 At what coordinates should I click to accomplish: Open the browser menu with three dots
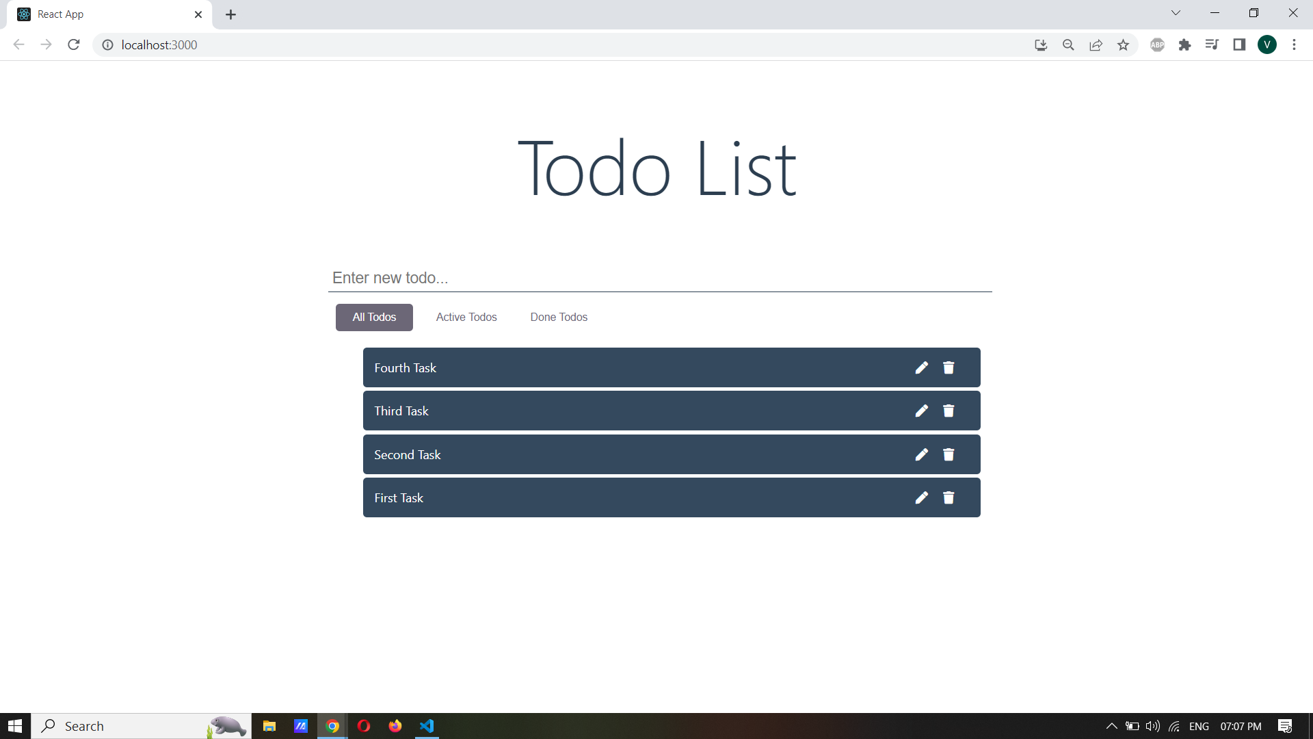pyautogui.click(x=1294, y=44)
